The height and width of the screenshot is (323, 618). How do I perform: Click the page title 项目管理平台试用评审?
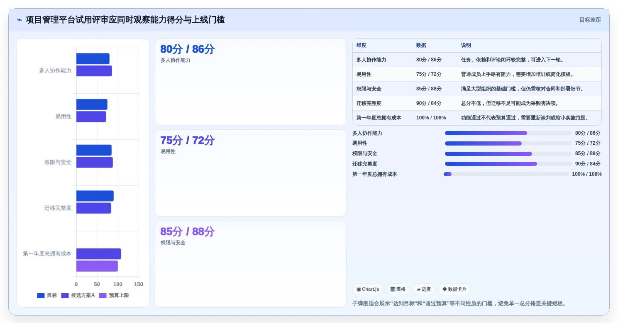(125, 20)
